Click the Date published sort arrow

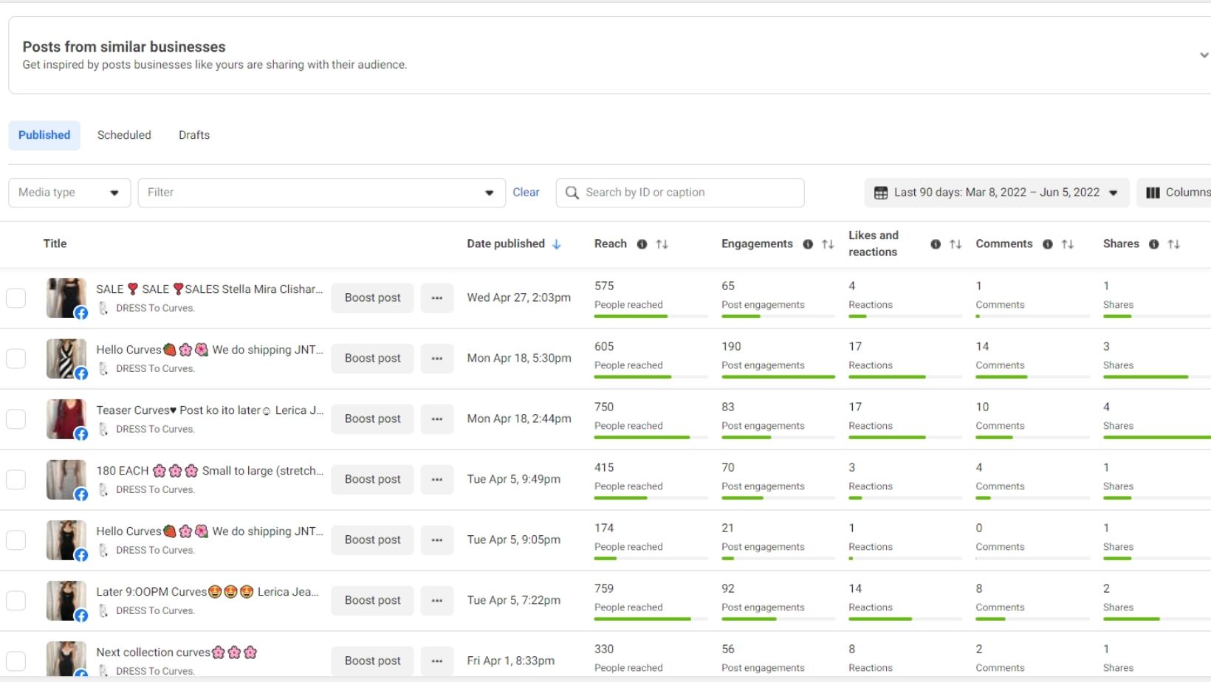tap(557, 244)
